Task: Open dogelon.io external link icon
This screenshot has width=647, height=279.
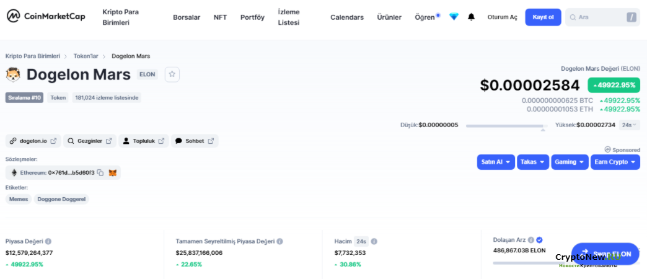Action: (x=53, y=141)
